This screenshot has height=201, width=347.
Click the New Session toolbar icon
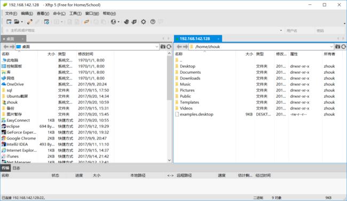(9, 22)
